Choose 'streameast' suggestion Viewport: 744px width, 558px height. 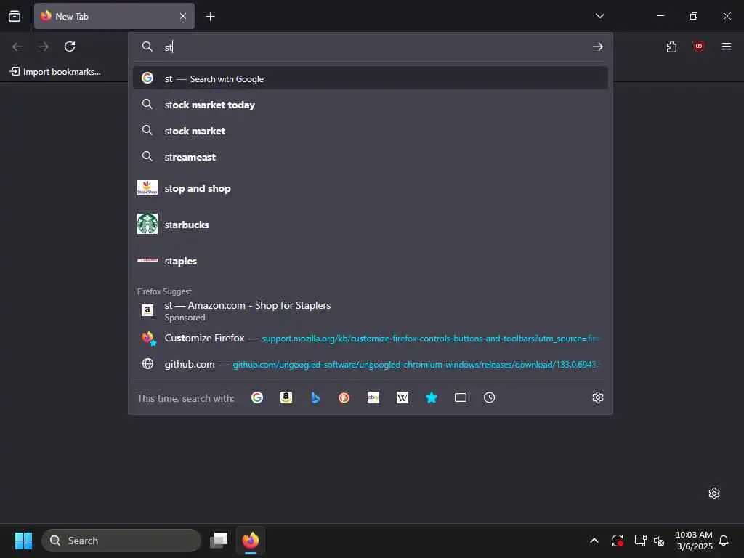click(x=370, y=157)
